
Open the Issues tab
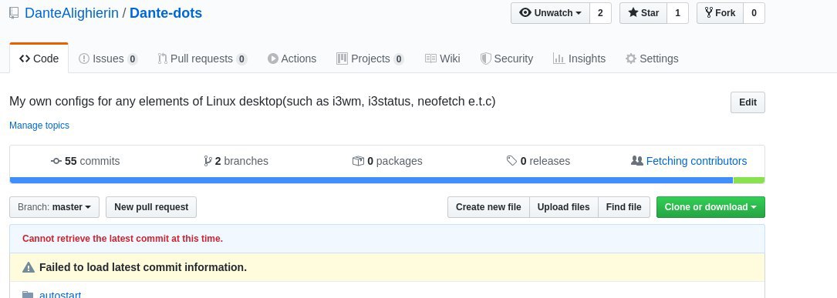click(108, 59)
